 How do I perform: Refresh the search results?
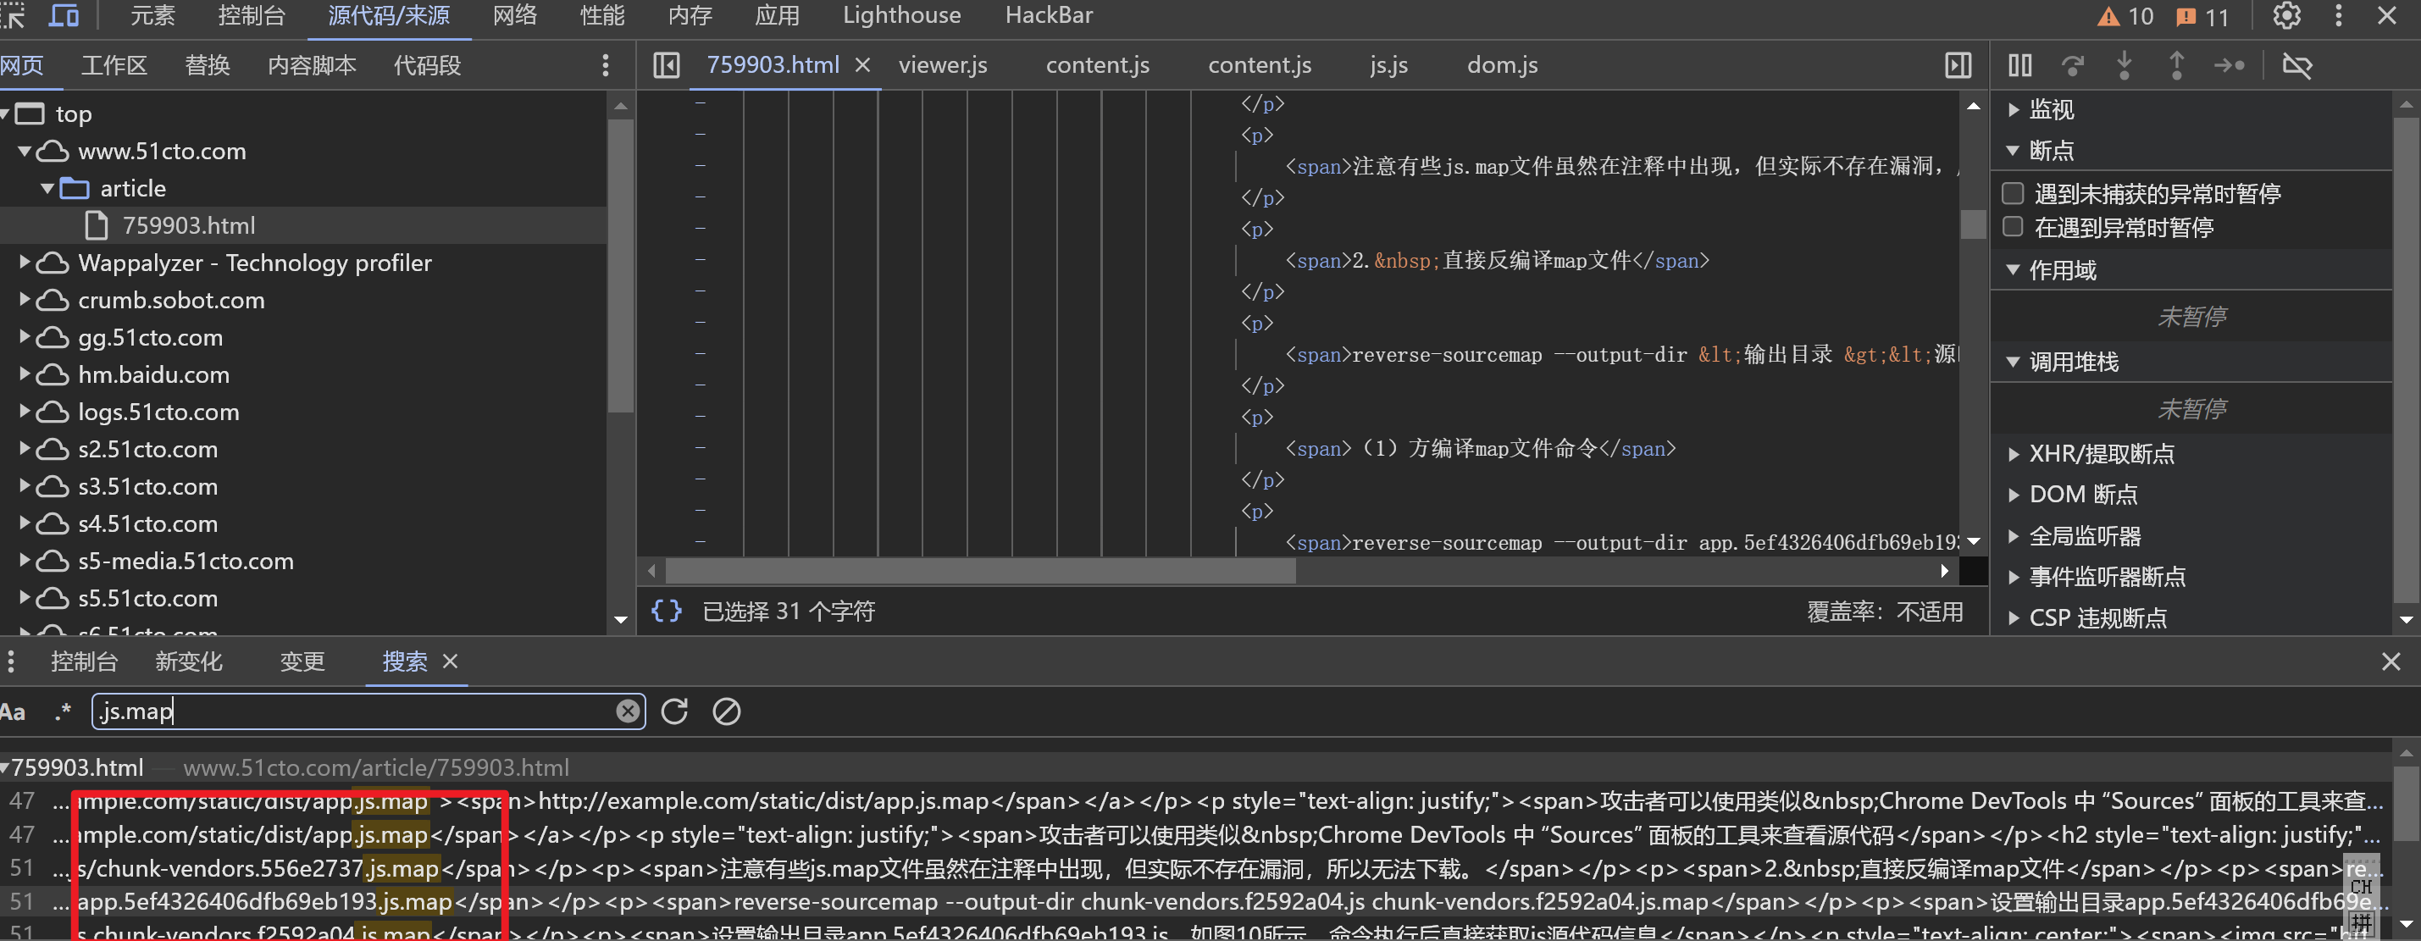(x=675, y=711)
